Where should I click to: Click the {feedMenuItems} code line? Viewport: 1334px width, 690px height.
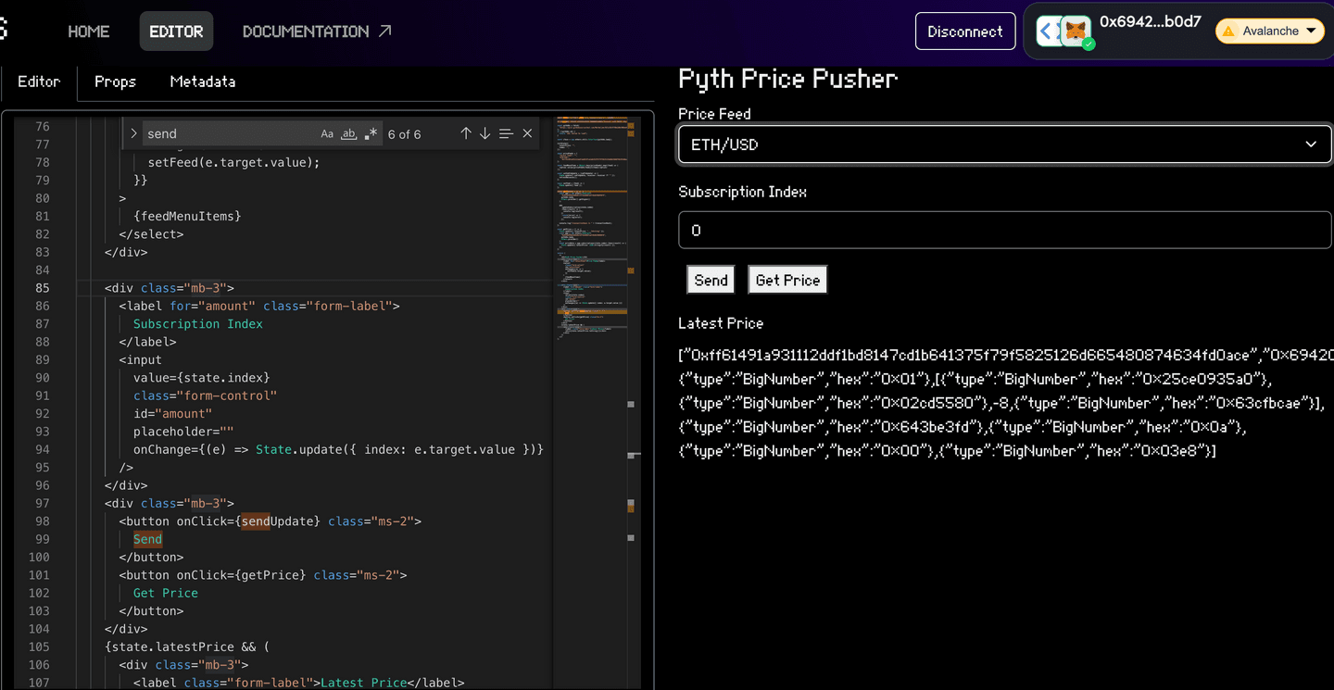(187, 216)
